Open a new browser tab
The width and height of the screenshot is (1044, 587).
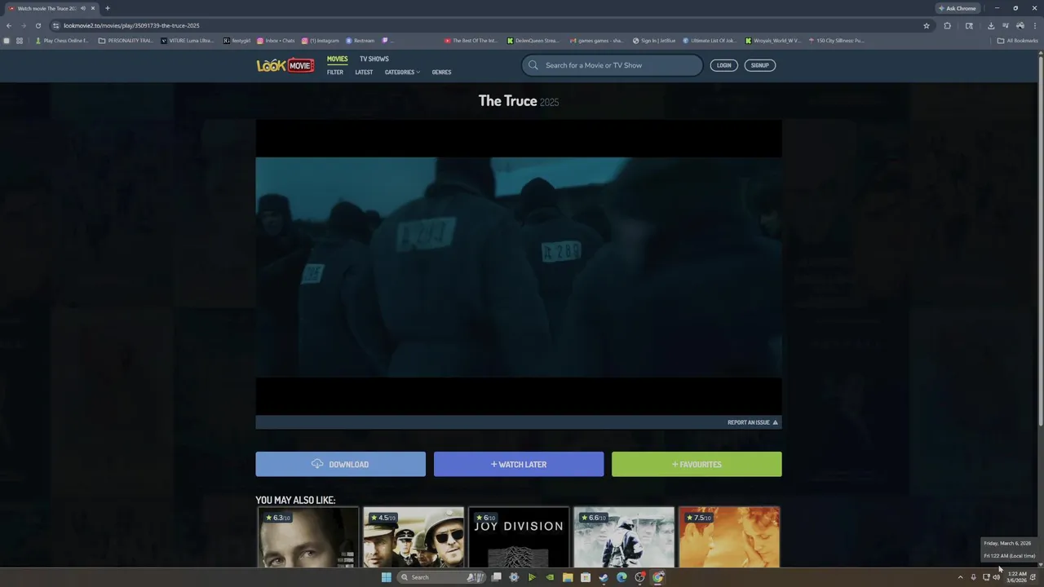[x=107, y=8]
